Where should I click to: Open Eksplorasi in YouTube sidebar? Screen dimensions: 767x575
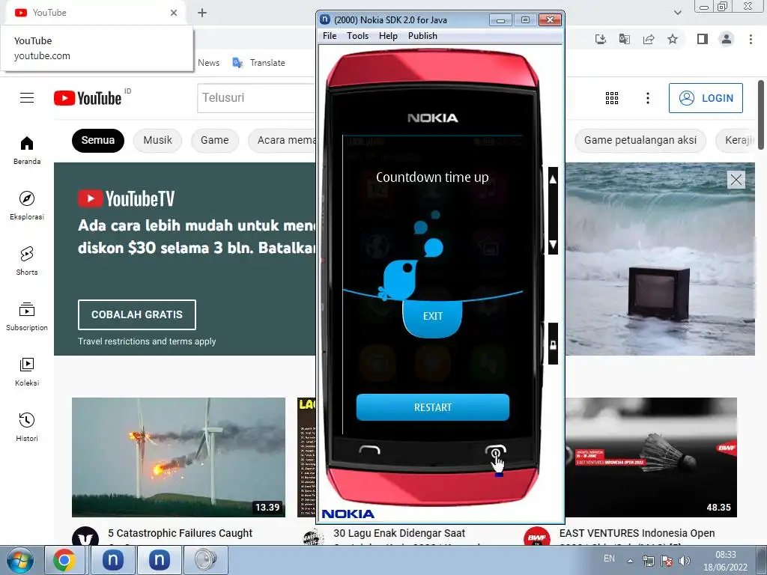click(x=27, y=205)
